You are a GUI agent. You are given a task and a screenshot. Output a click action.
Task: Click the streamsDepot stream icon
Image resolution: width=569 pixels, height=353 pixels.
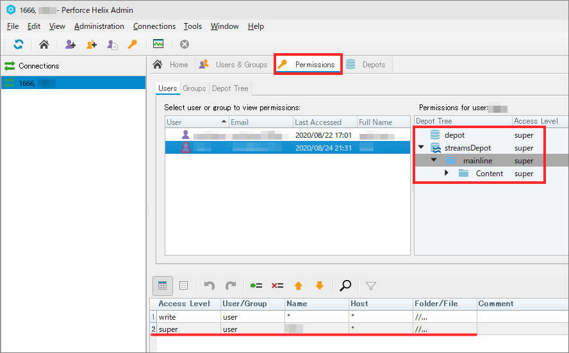point(436,147)
